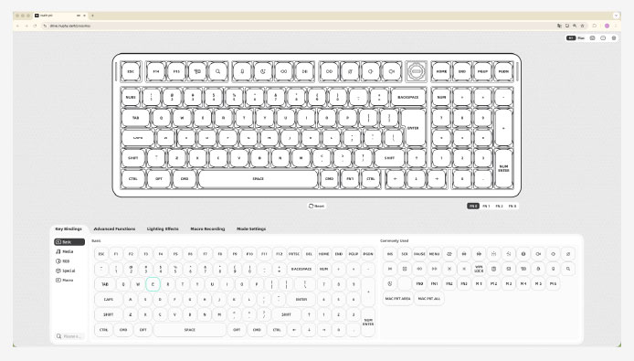Pick DEL from the Basic key list
634x361 pixels.
(x=309, y=254)
